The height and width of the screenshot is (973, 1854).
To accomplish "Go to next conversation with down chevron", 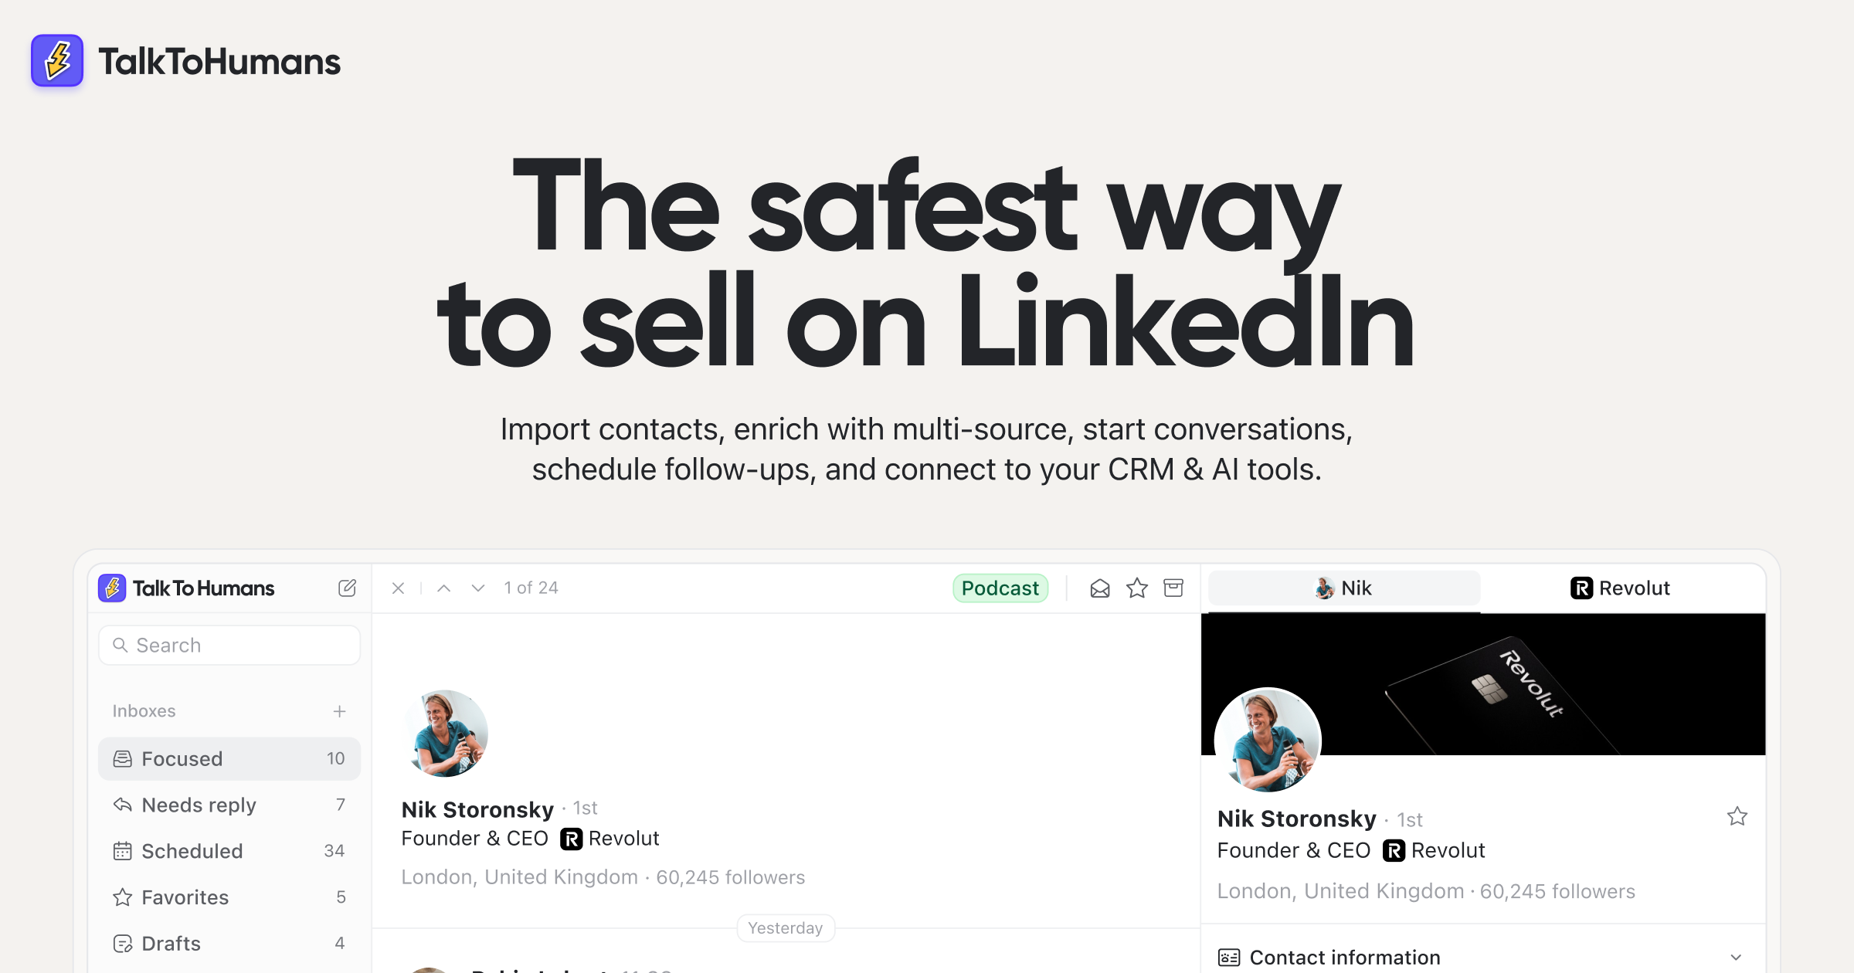I will point(478,588).
